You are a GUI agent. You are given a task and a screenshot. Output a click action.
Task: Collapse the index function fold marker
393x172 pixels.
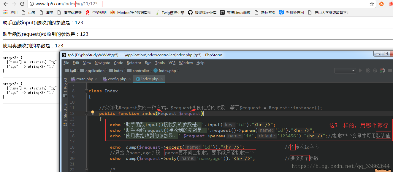click(x=86, y=113)
